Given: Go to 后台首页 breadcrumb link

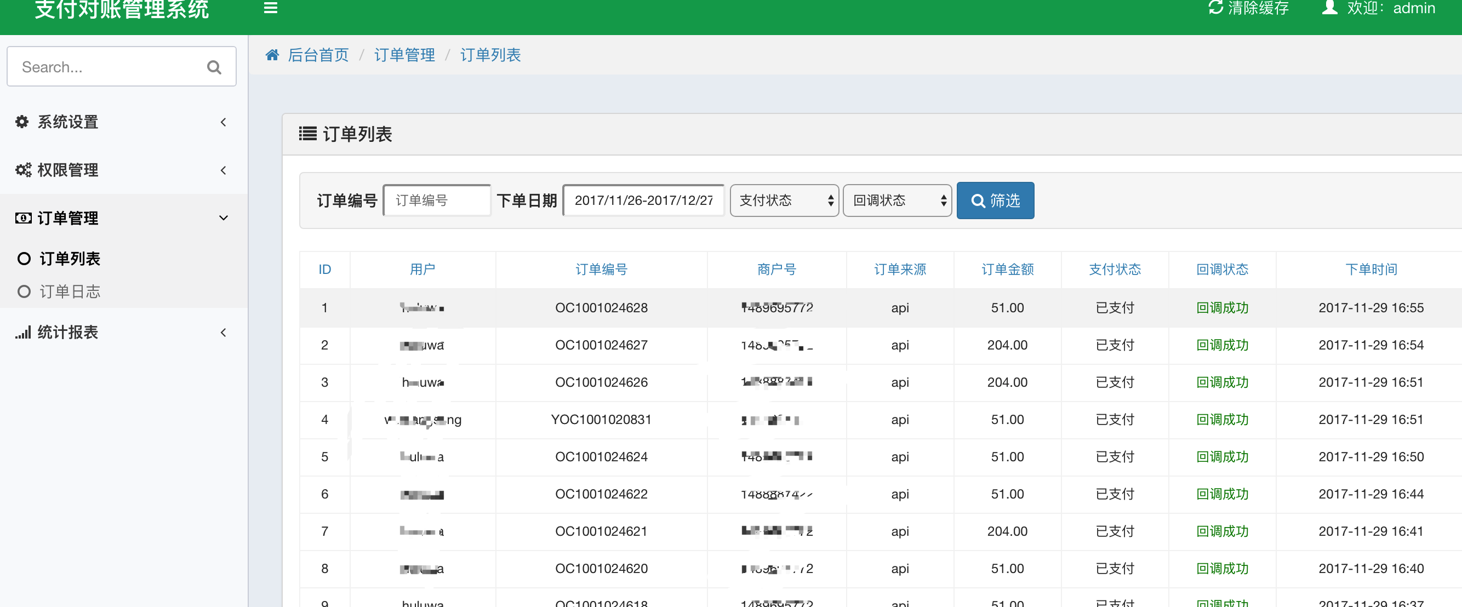Looking at the screenshot, I should (318, 55).
